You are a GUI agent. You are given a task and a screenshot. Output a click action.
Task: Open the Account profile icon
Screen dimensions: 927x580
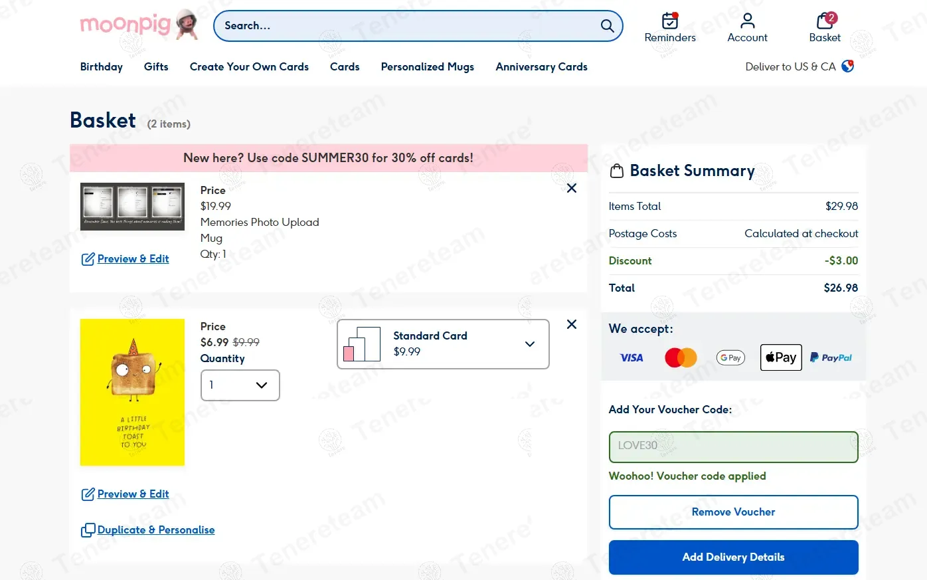pyautogui.click(x=747, y=21)
